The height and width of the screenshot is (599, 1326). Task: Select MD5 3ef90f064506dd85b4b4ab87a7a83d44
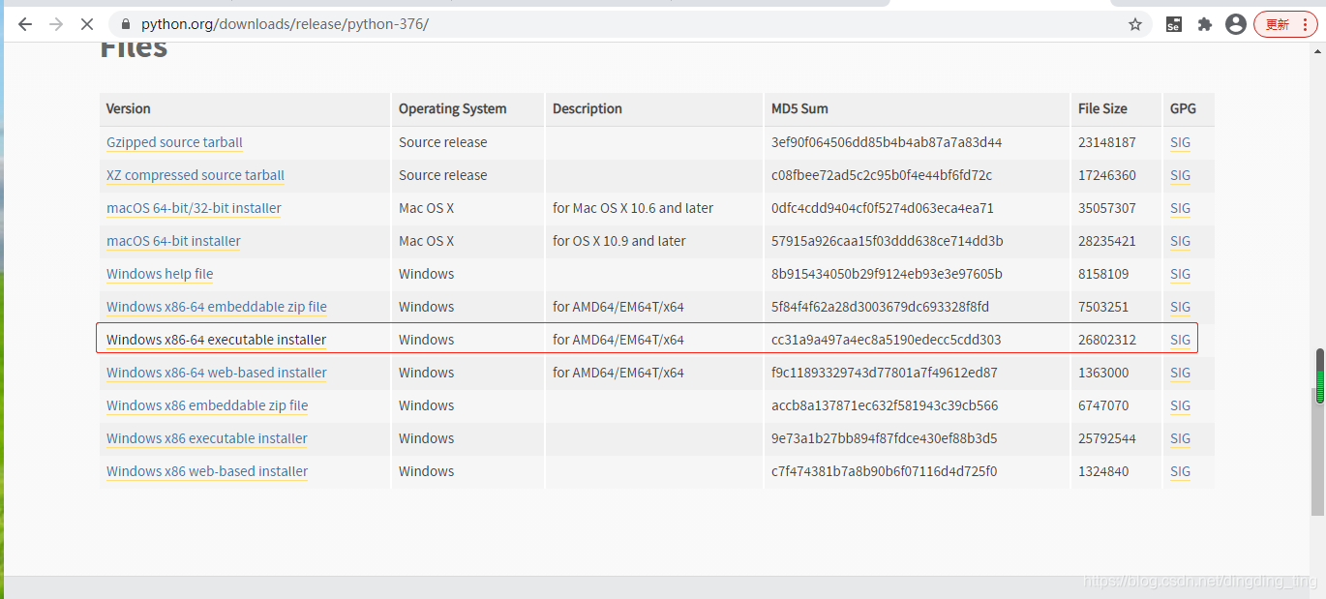887,142
